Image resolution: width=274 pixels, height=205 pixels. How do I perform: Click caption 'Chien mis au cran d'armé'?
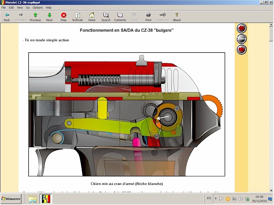(x=126, y=184)
